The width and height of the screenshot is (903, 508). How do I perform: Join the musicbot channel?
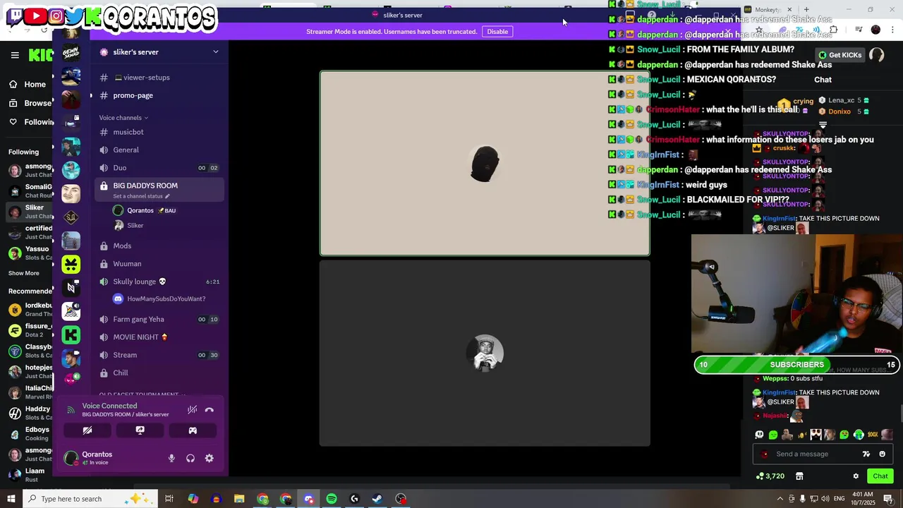(x=159, y=132)
